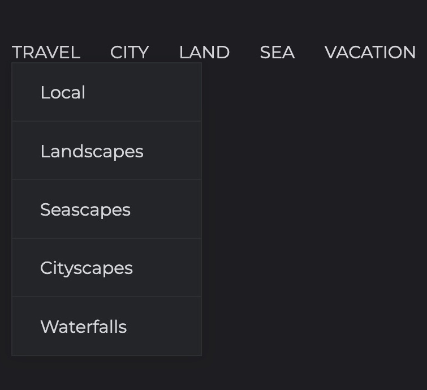Open the TRAVEL navigation menu
This screenshot has width=427, height=390.
[x=46, y=52]
